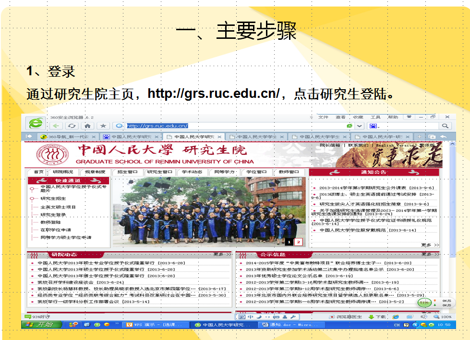Click the 93%好评 rating in status bar
The height and width of the screenshot is (340, 470).
pos(37,317)
